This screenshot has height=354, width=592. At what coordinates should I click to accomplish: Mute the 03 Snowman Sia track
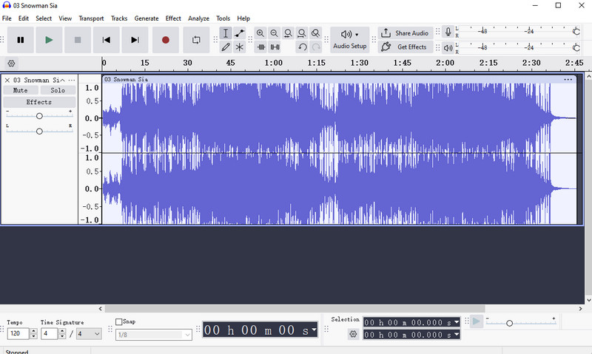(x=21, y=90)
